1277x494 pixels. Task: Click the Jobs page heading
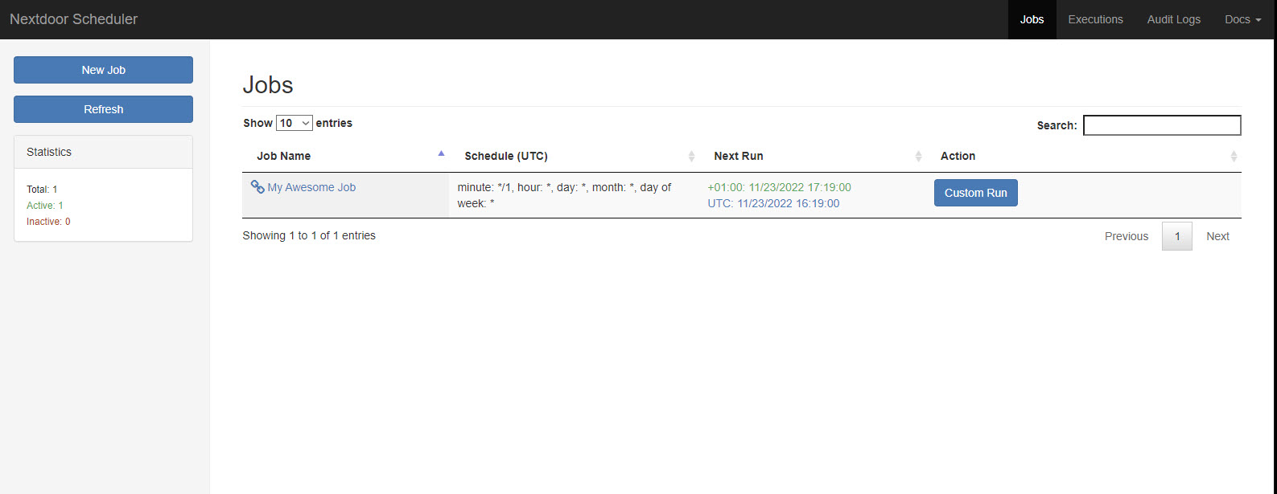point(268,85)
